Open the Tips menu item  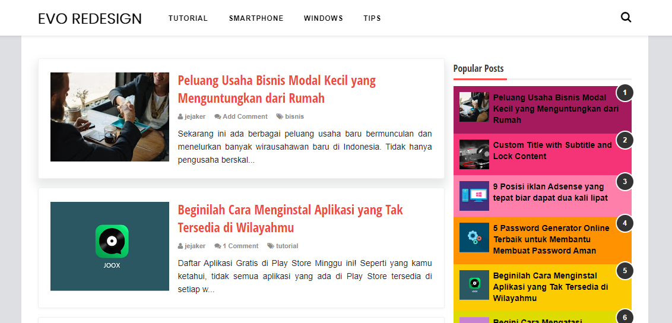[372, 18]
